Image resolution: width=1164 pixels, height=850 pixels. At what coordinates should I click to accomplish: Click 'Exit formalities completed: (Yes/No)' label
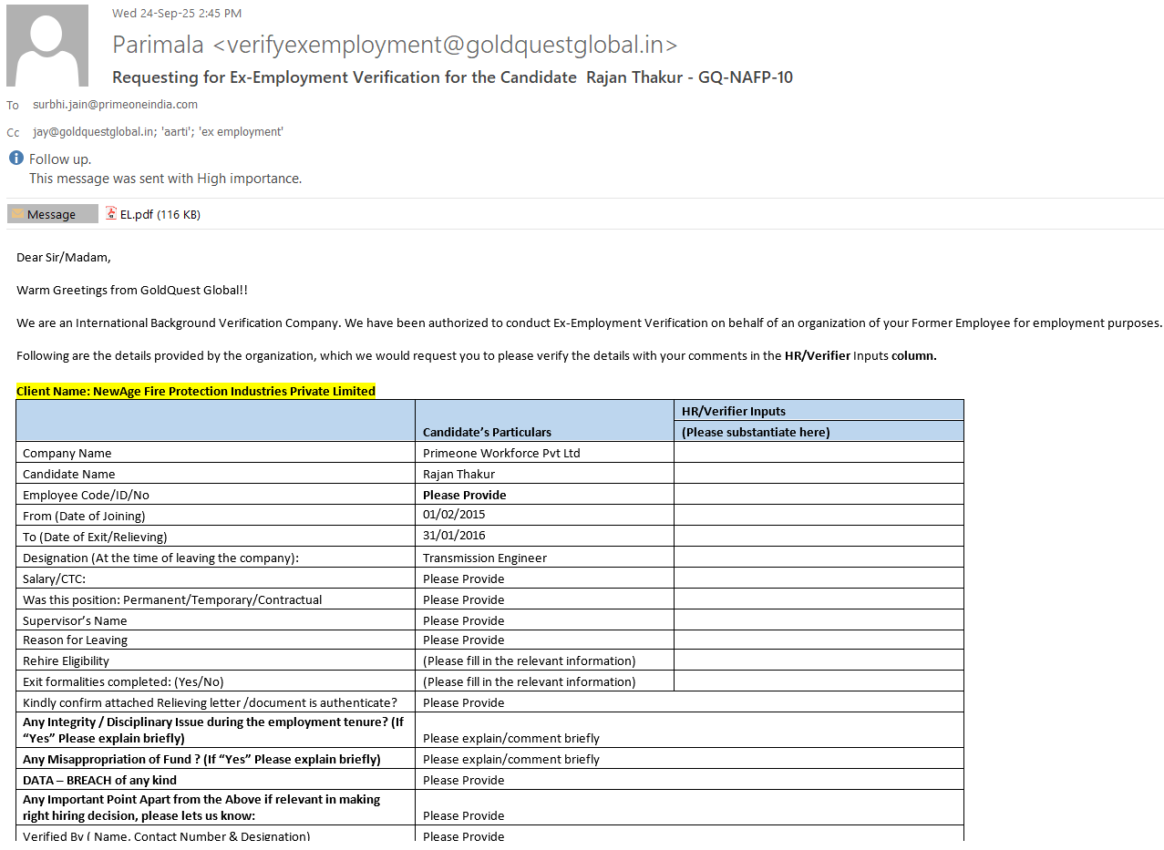[123, 681]
